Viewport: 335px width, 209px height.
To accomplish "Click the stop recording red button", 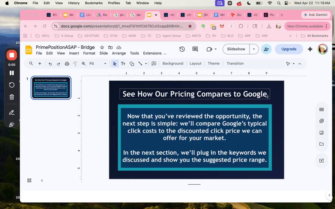I will coord(12,55).
